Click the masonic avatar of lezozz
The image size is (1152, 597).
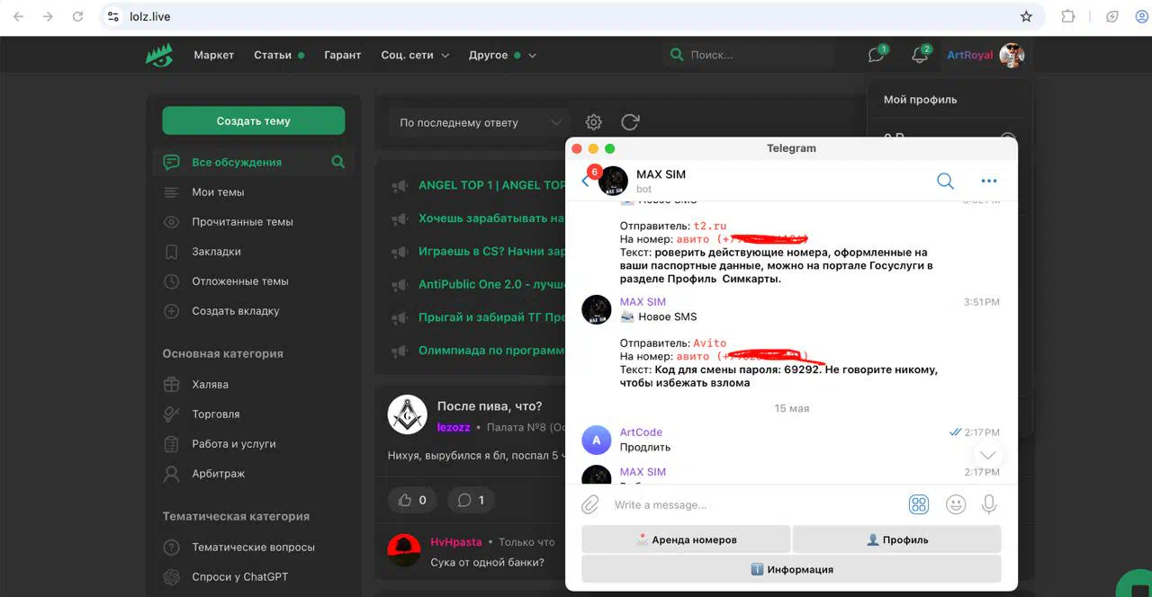click(407, 414)
